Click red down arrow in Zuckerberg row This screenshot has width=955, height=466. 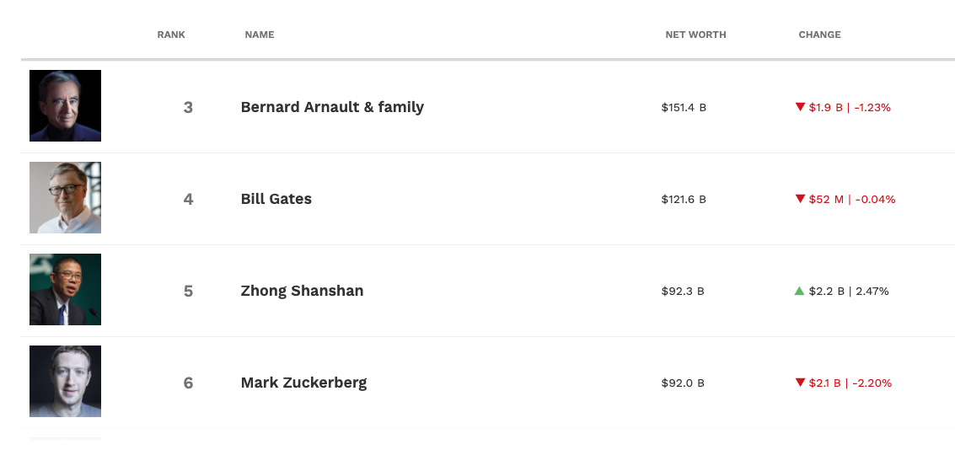(x=800, y=383)
